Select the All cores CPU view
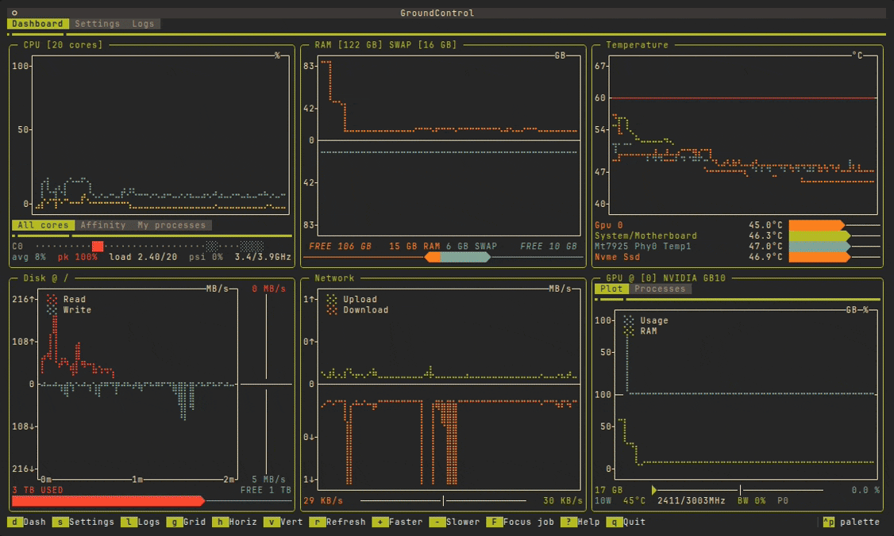The width and height of the screenshot is (894, 536). [x=43, y=225]
